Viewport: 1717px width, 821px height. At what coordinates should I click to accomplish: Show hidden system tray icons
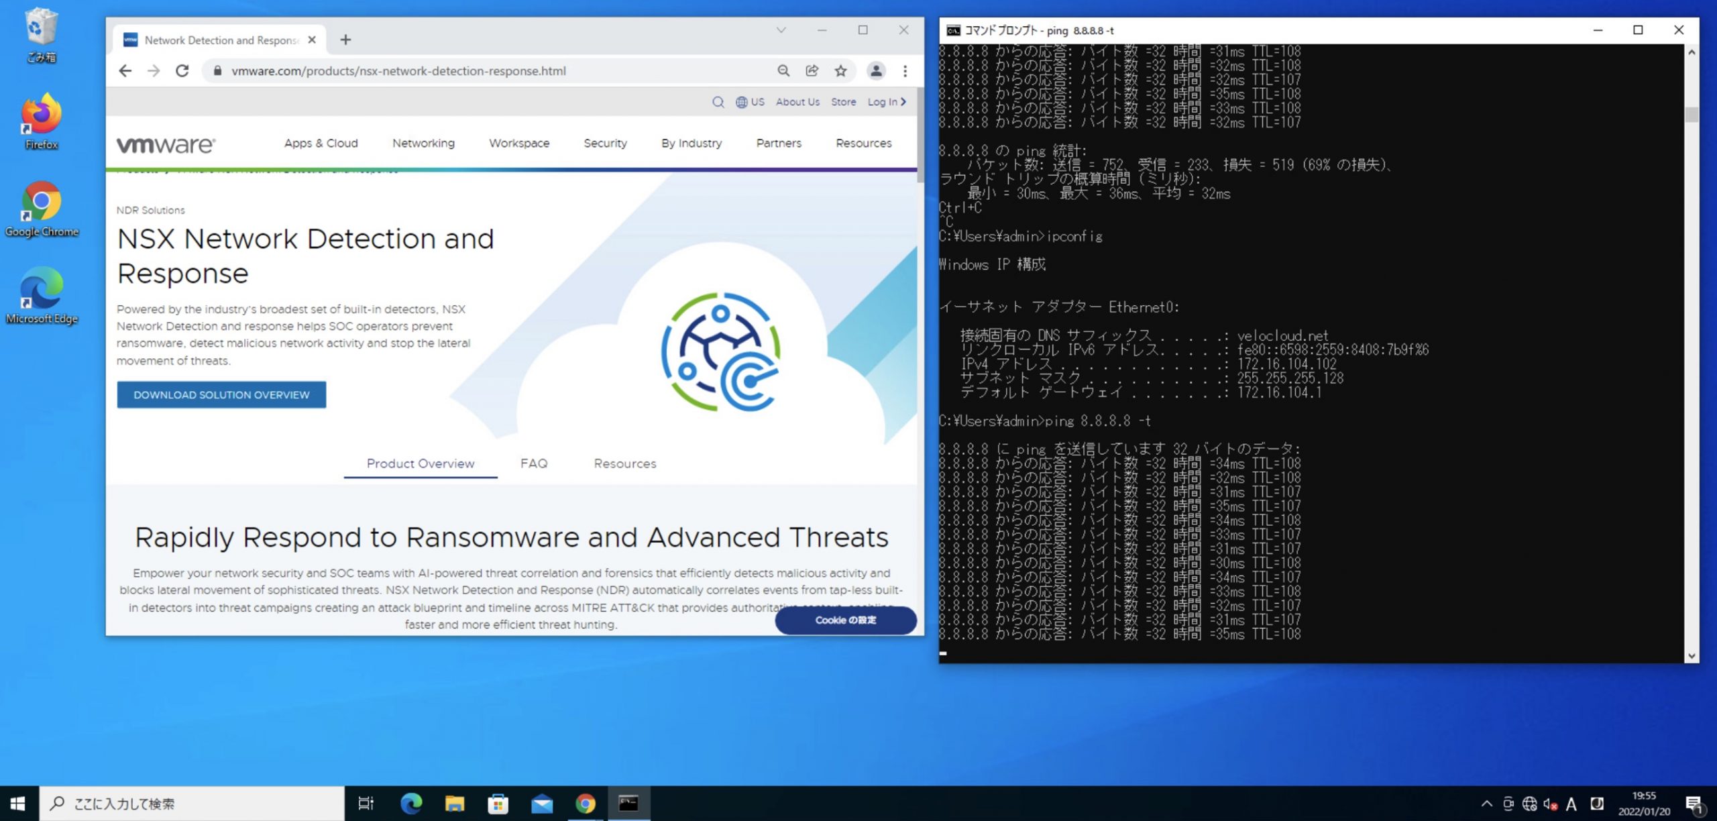[1486, 803]
